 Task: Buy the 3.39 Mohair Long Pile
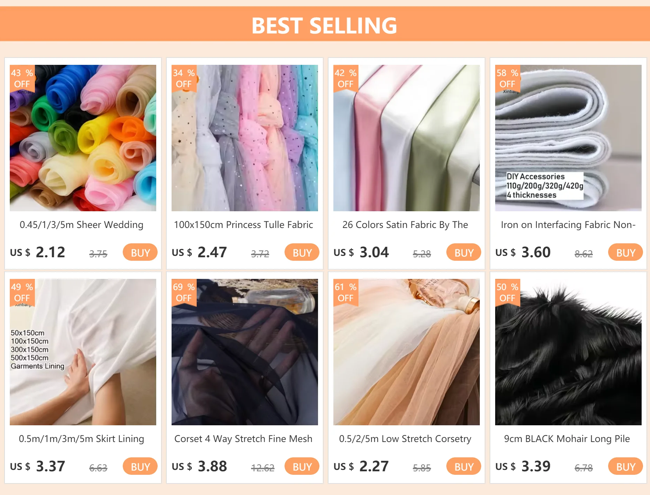tap(626, 466)
